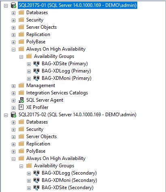Expand Databases under SQL2017S-02
The height and width of the screenshot is (192, 166).
[x=13, y=122]
